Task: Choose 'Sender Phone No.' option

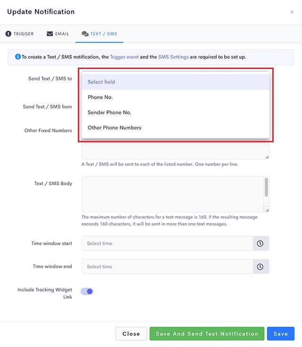Action: coord(176,113)
